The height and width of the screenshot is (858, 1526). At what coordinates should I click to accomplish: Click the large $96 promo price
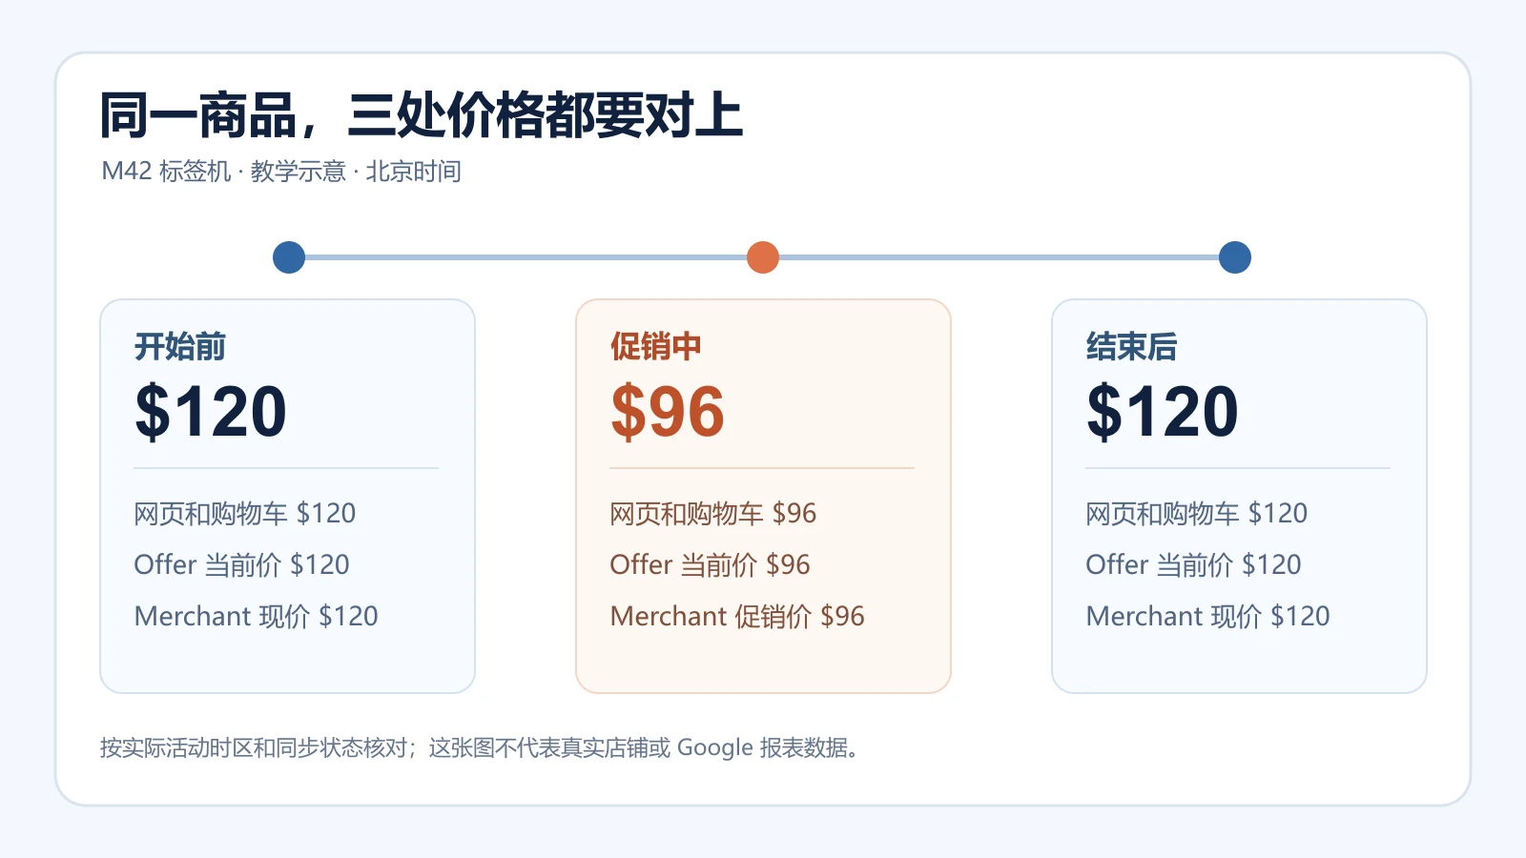(x=668, y=412)
